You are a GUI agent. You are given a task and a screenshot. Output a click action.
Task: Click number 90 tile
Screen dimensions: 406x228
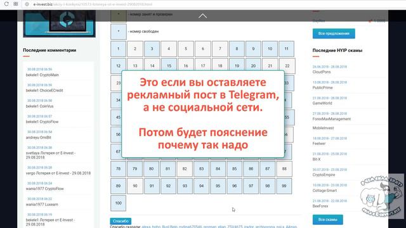[135, 186]
